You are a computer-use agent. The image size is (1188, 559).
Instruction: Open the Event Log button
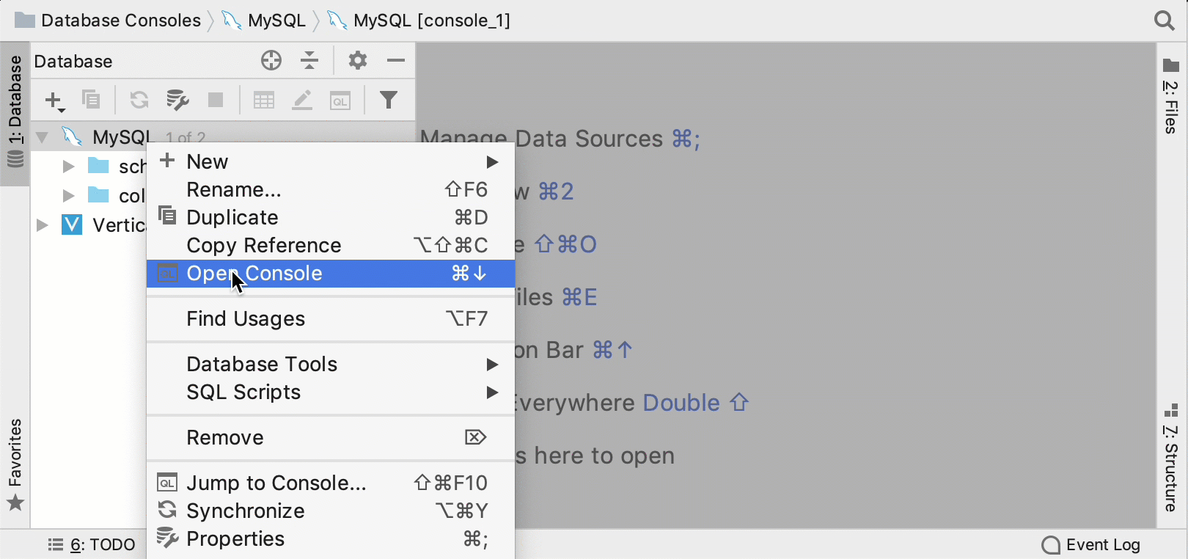coord(1090,545)
